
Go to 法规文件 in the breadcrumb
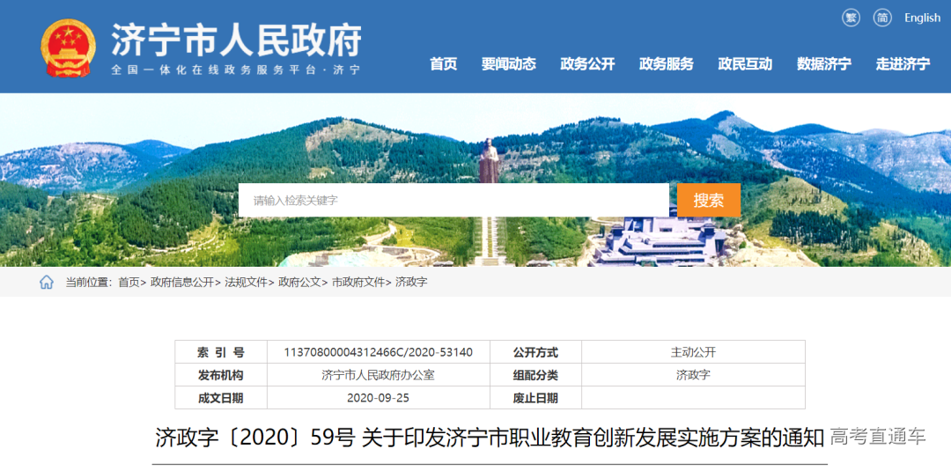246,283
